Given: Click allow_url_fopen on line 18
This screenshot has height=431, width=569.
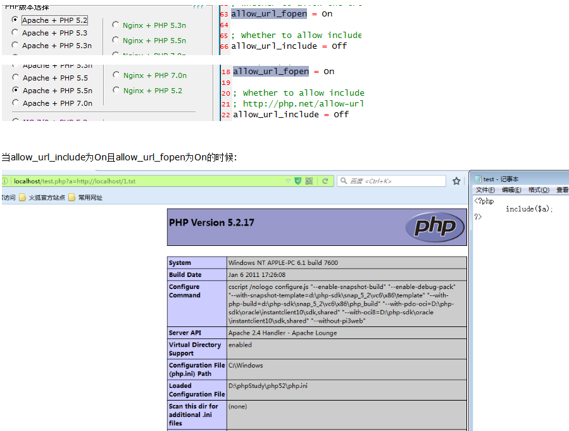Looking at the screenshot, I should click(x=271, y=72).
